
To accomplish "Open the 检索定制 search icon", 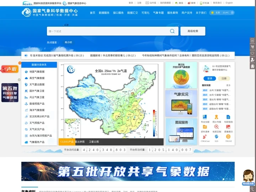I will (x=217, y=127).
